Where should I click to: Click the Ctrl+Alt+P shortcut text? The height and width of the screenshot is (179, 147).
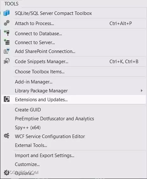(121, 23)
